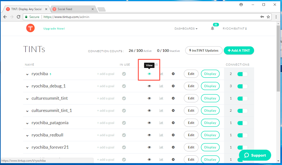Open settings gear for ryochiba_debug_1

173,86
